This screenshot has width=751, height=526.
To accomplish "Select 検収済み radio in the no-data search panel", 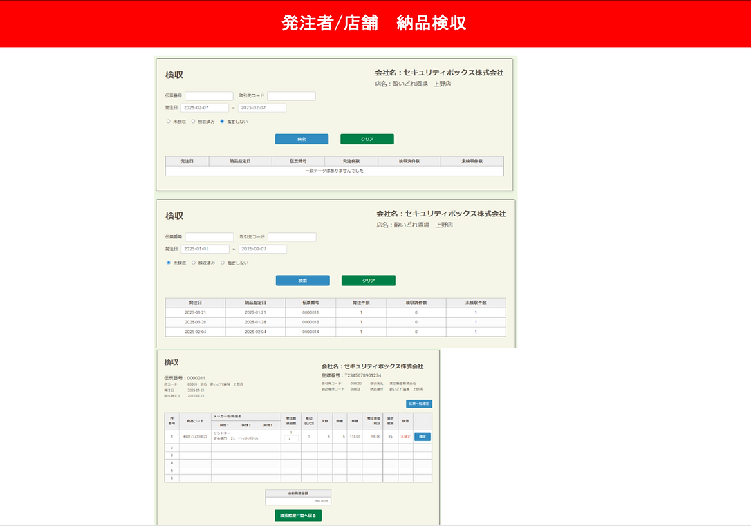I will tap(194, 122).
